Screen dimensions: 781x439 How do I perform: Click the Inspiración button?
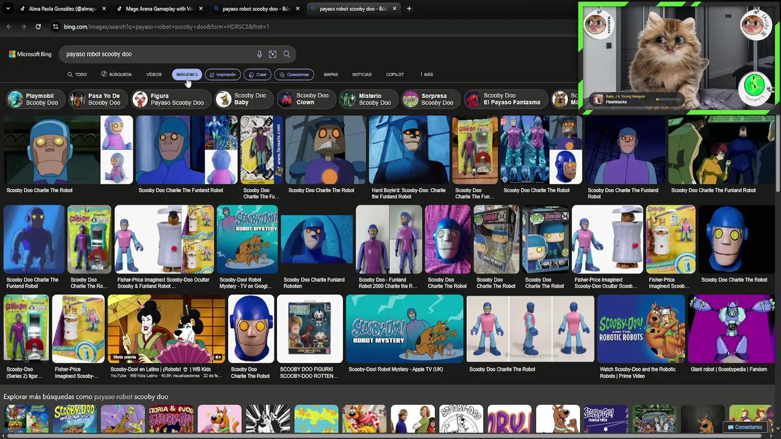click(222, 74)
